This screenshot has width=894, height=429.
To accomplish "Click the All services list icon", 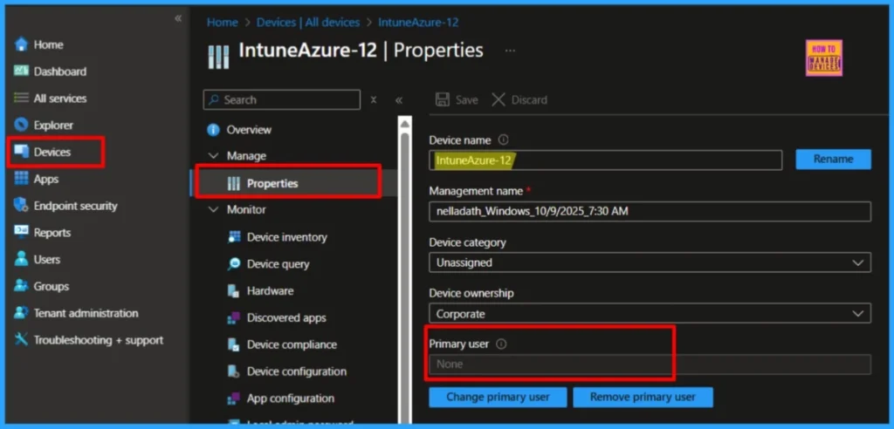I will tap(21, 98).
